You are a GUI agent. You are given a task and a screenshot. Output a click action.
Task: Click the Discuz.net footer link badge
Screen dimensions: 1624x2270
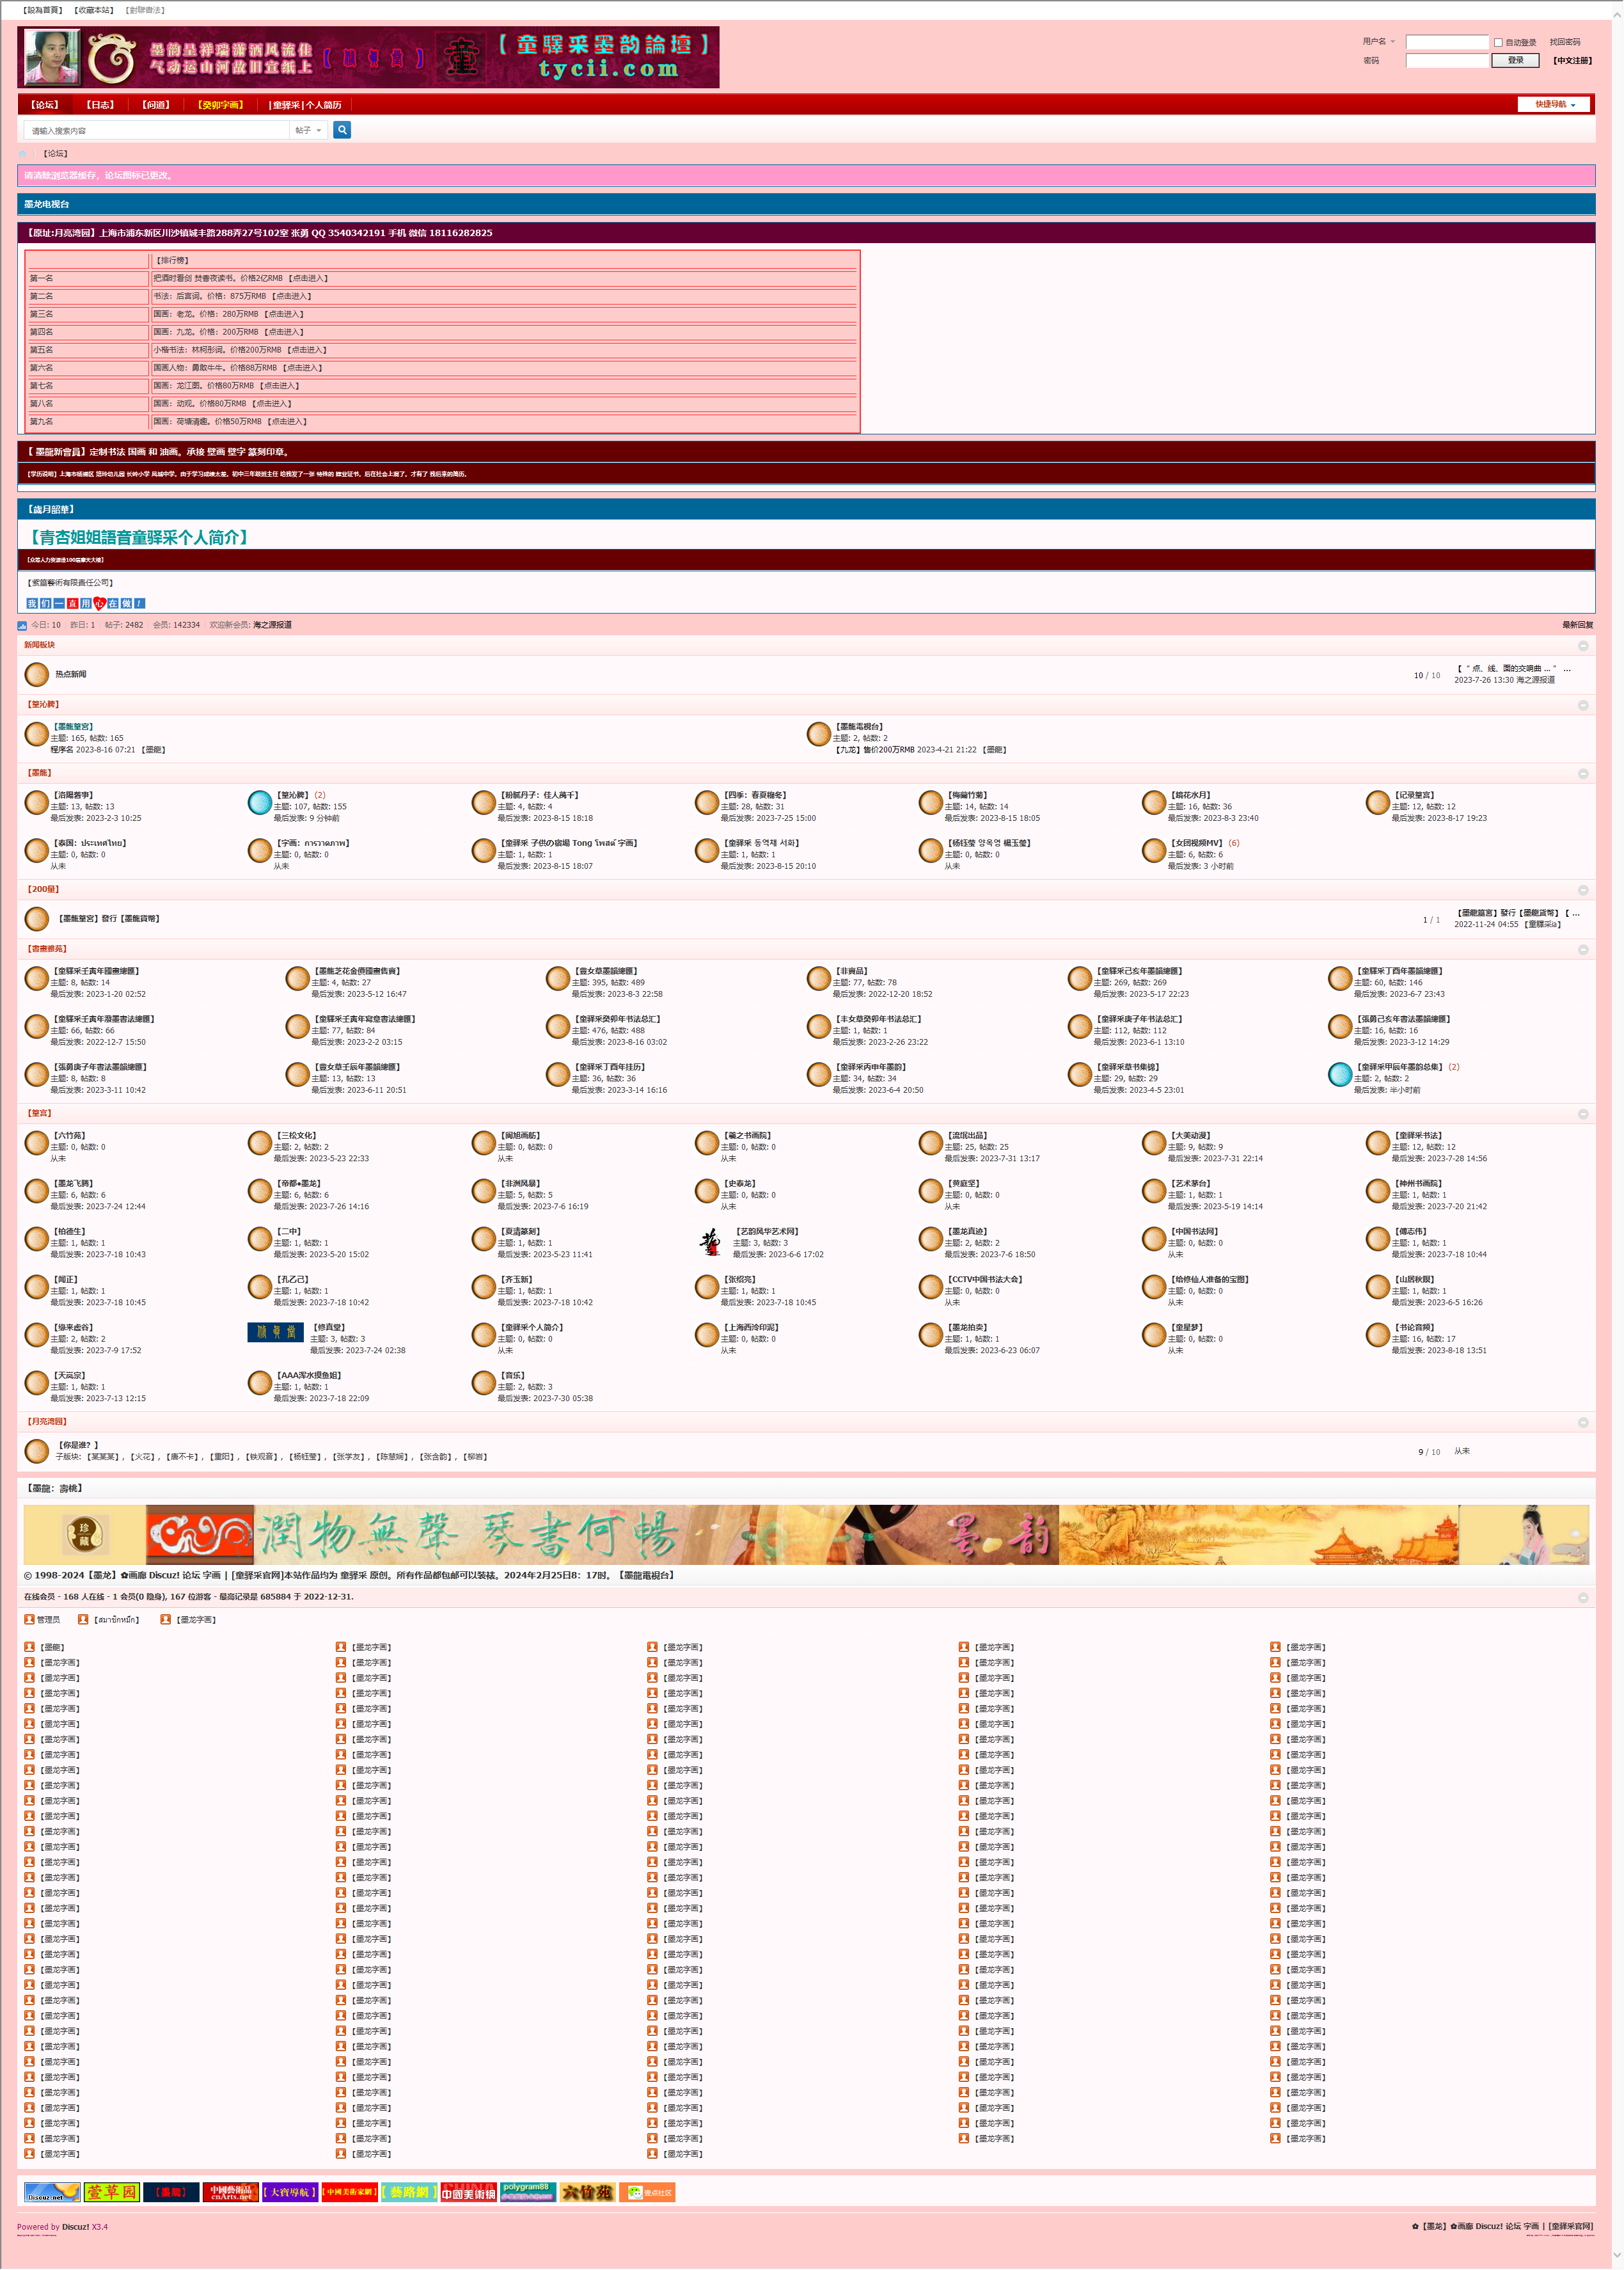point(52,2193)
